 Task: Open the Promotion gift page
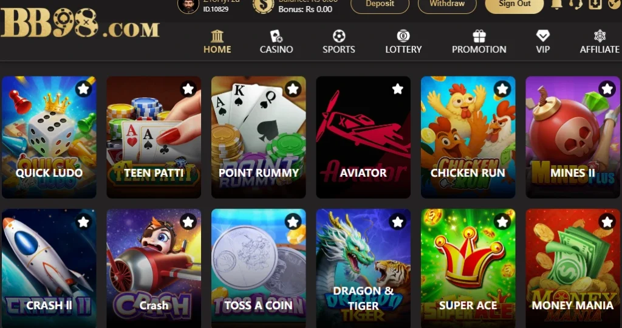click(479, 42)
